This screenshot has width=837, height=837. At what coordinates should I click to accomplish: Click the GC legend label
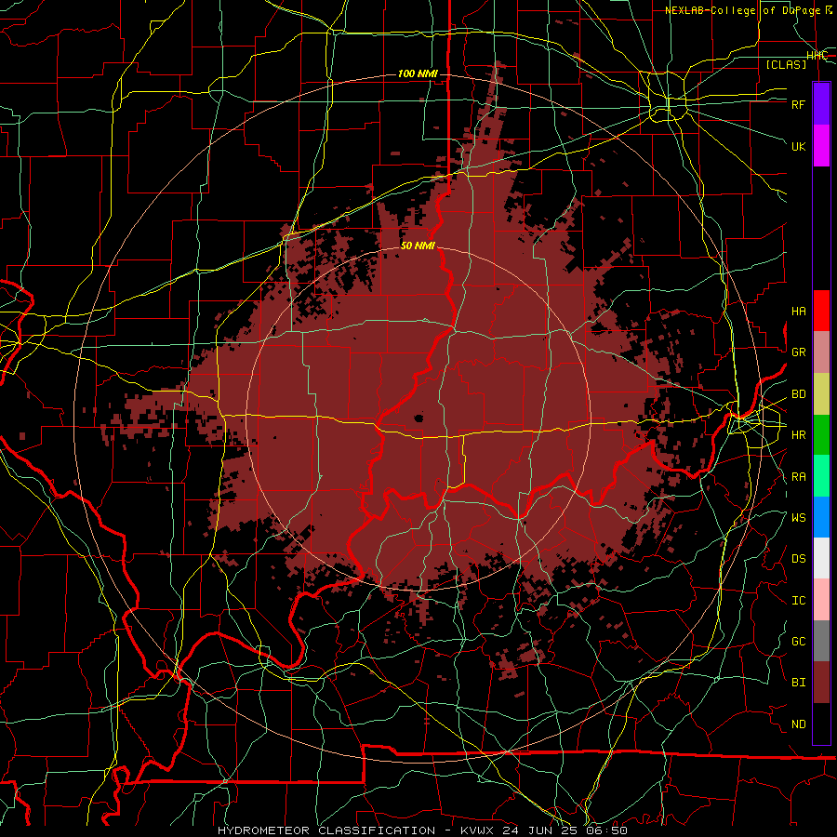pos(798,642)
